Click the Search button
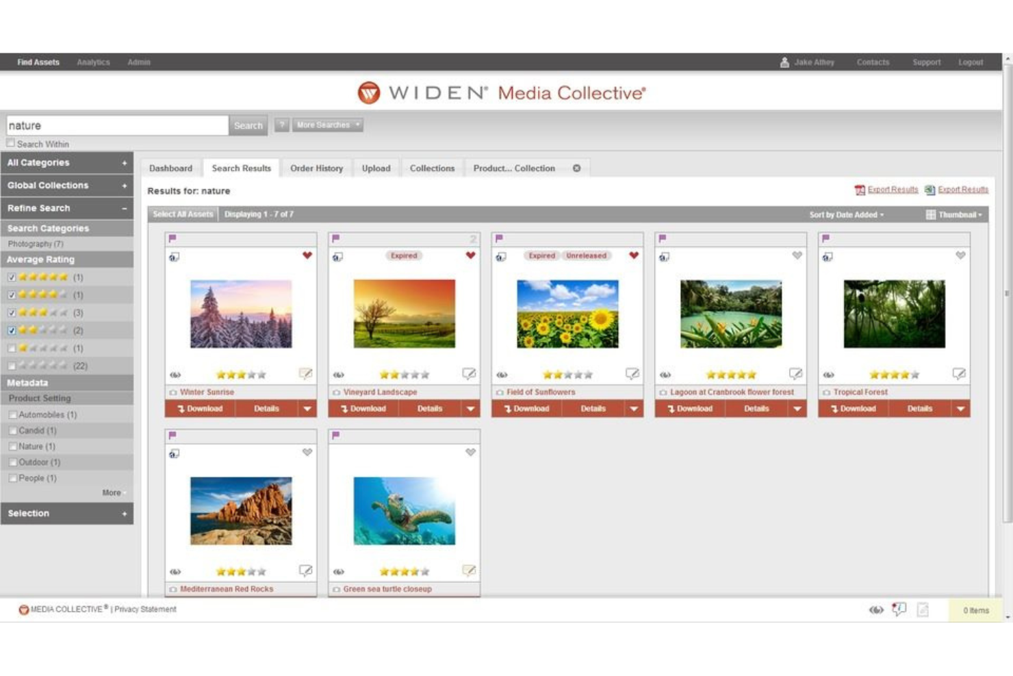Viewport: 1013px width, 676px height. (248, 125)
